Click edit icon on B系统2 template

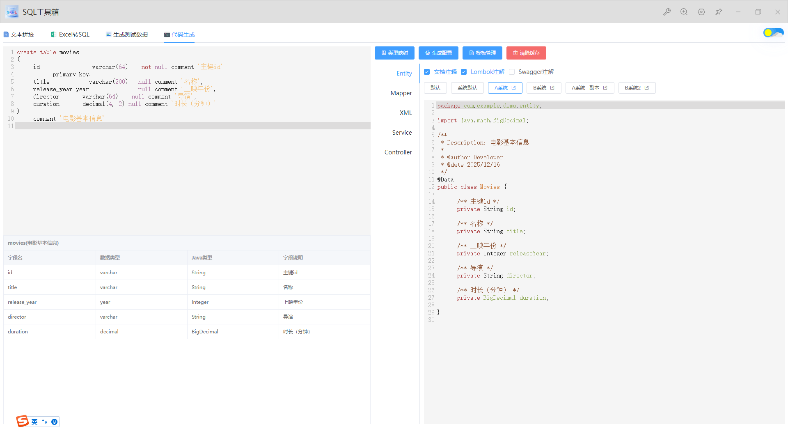tap(647, 88)
